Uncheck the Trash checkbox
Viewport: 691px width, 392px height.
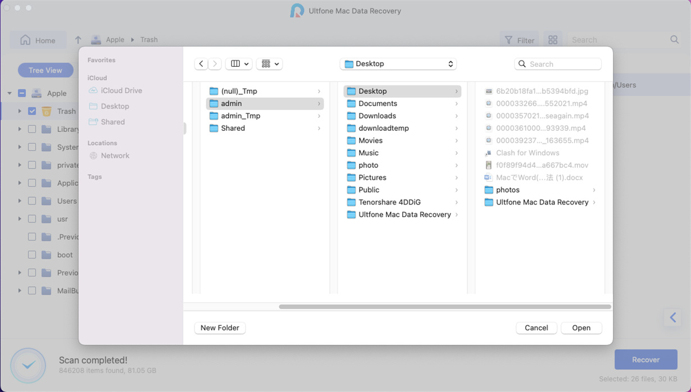(x=32, y=111)
